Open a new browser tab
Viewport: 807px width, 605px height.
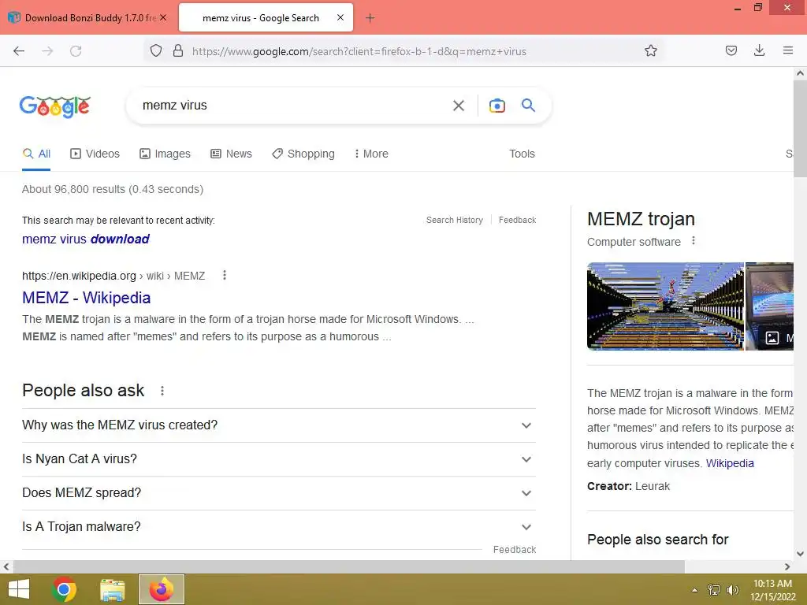click(370, 18)
